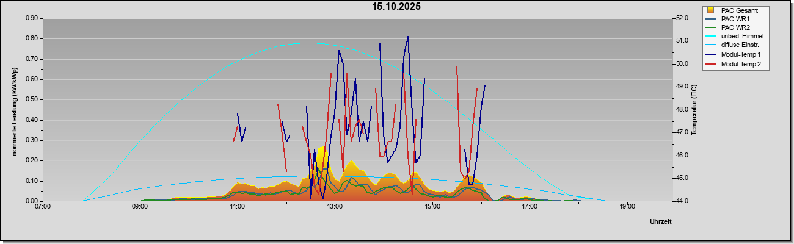
Task: Click the 48.0 temperature axis value
Action: point(681,110)
